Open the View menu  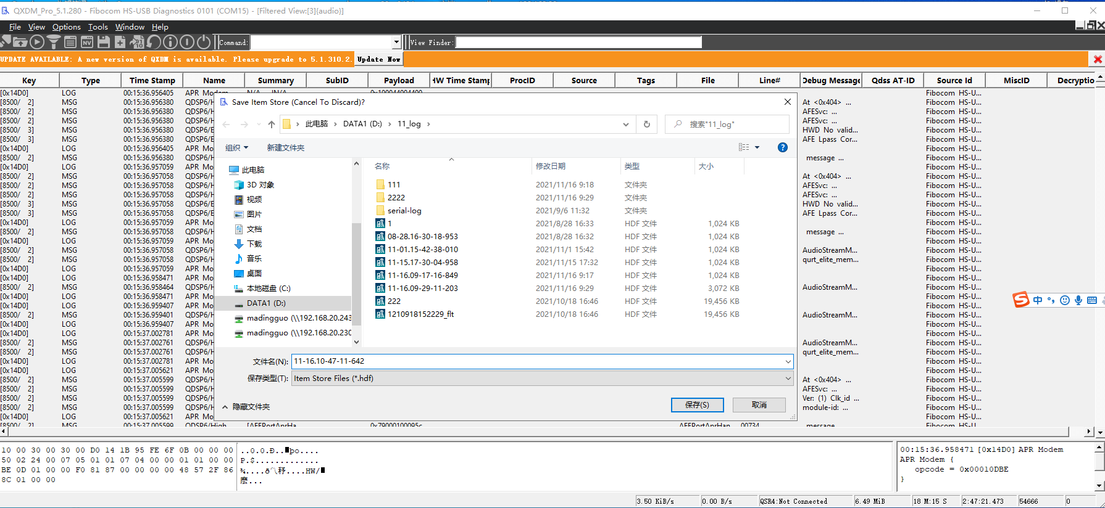click(36, 27)
